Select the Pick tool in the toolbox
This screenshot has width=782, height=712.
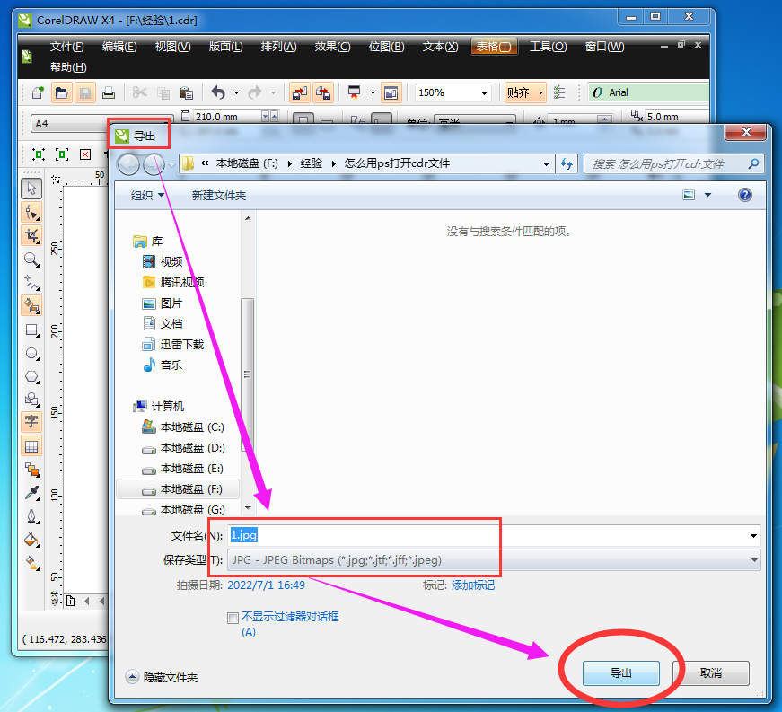click(x=31, y=189)
